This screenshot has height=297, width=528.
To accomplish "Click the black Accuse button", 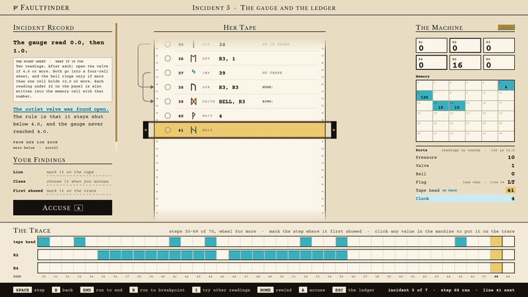I will 63,208.
